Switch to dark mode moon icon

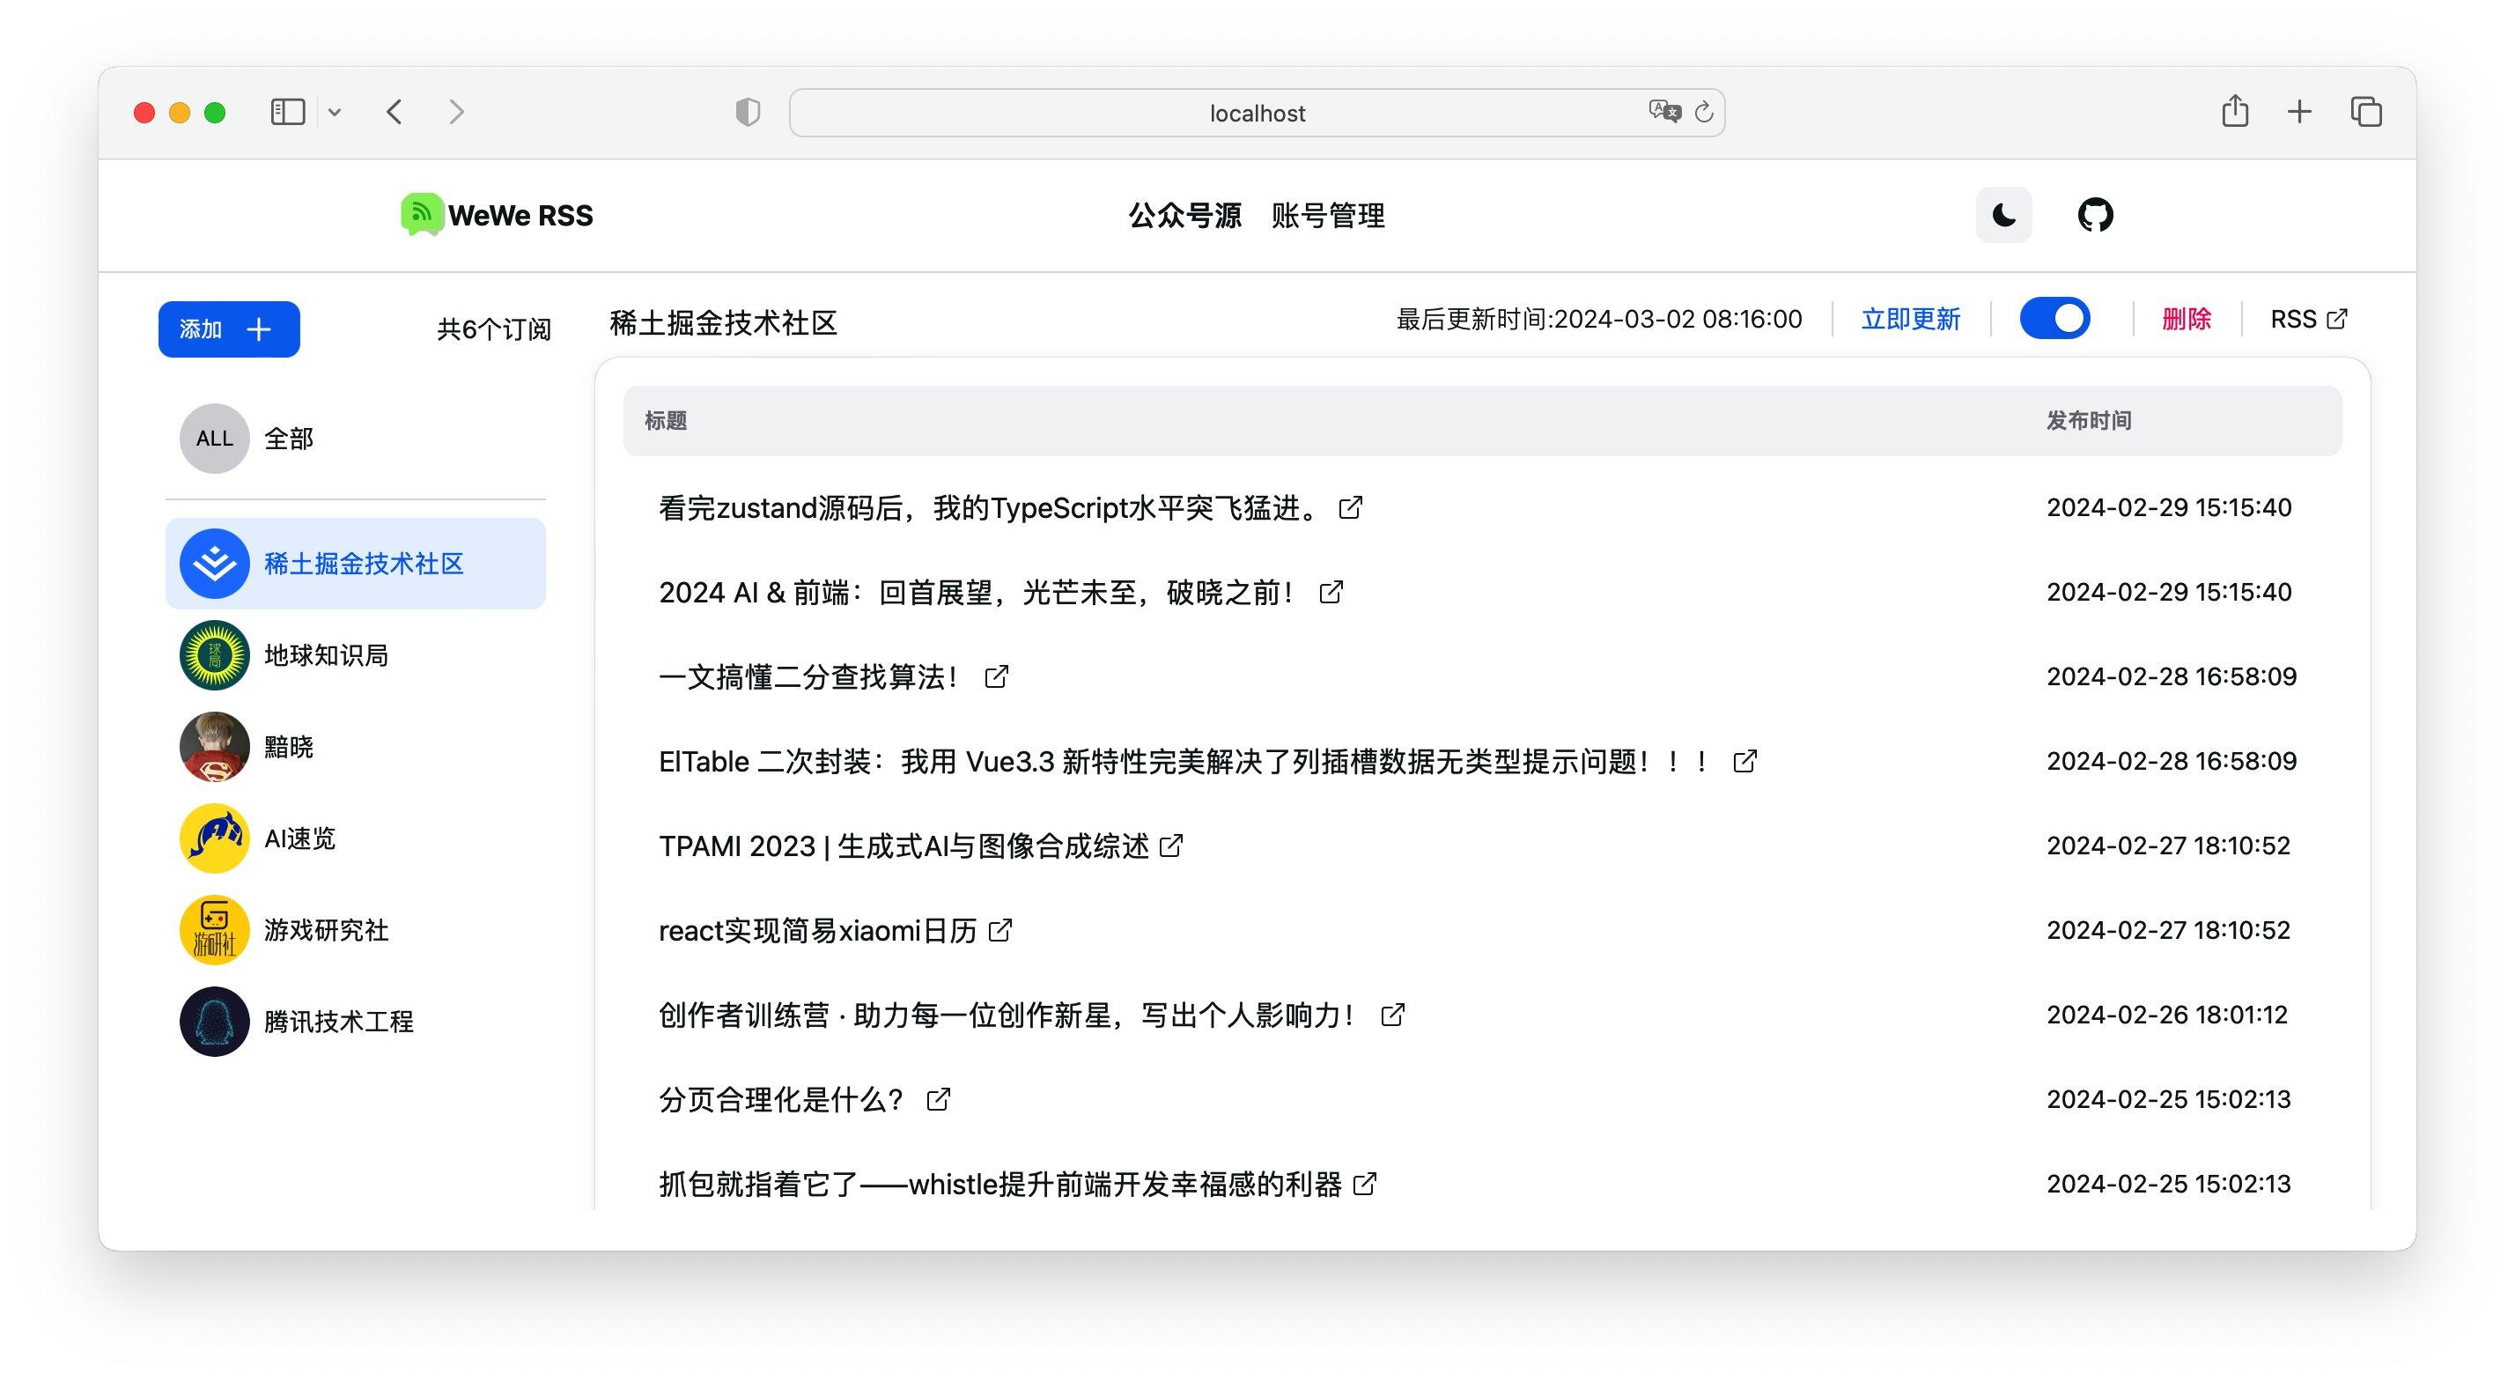point(2002,215)
